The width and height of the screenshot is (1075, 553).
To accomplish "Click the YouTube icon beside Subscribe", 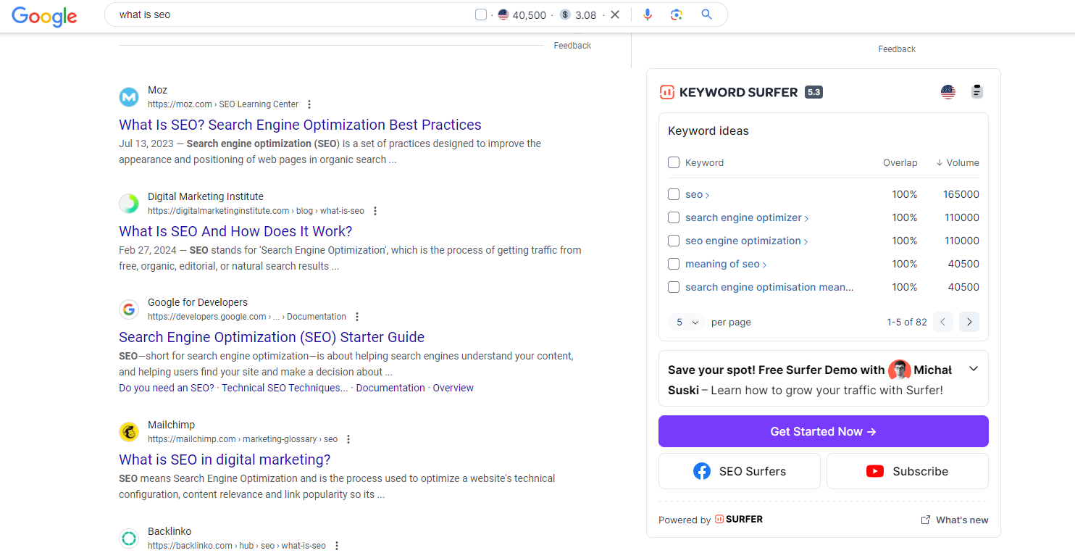I will pyautogui.click(x=875, y=471).
